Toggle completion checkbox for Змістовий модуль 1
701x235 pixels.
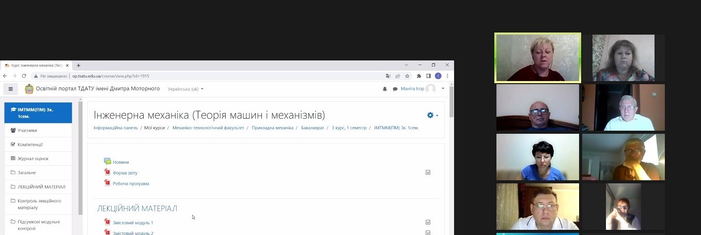[428, 222]
